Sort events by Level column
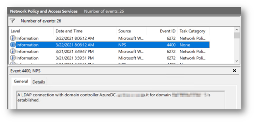Viewport: 255px width, 123px height. click(31, 31)
